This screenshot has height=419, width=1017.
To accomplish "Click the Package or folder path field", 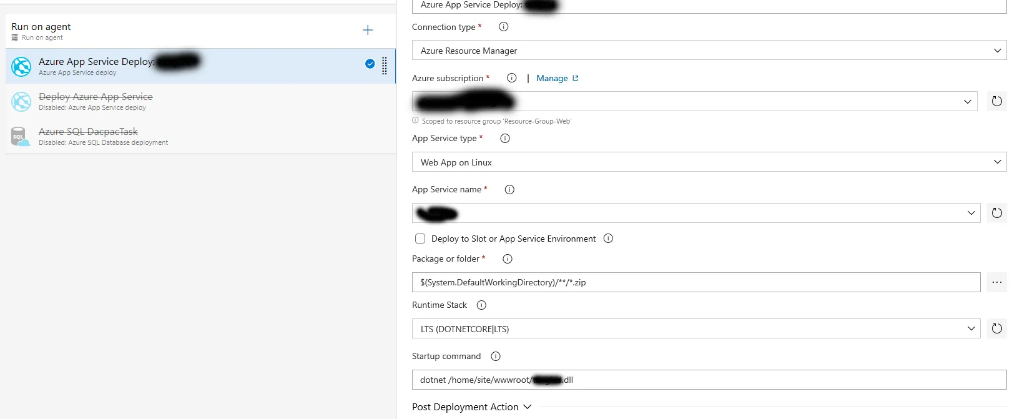I will (696, 282).
